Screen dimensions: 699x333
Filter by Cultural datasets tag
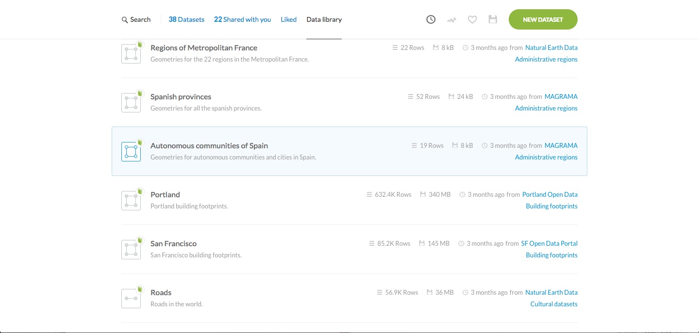pos(554,304)
